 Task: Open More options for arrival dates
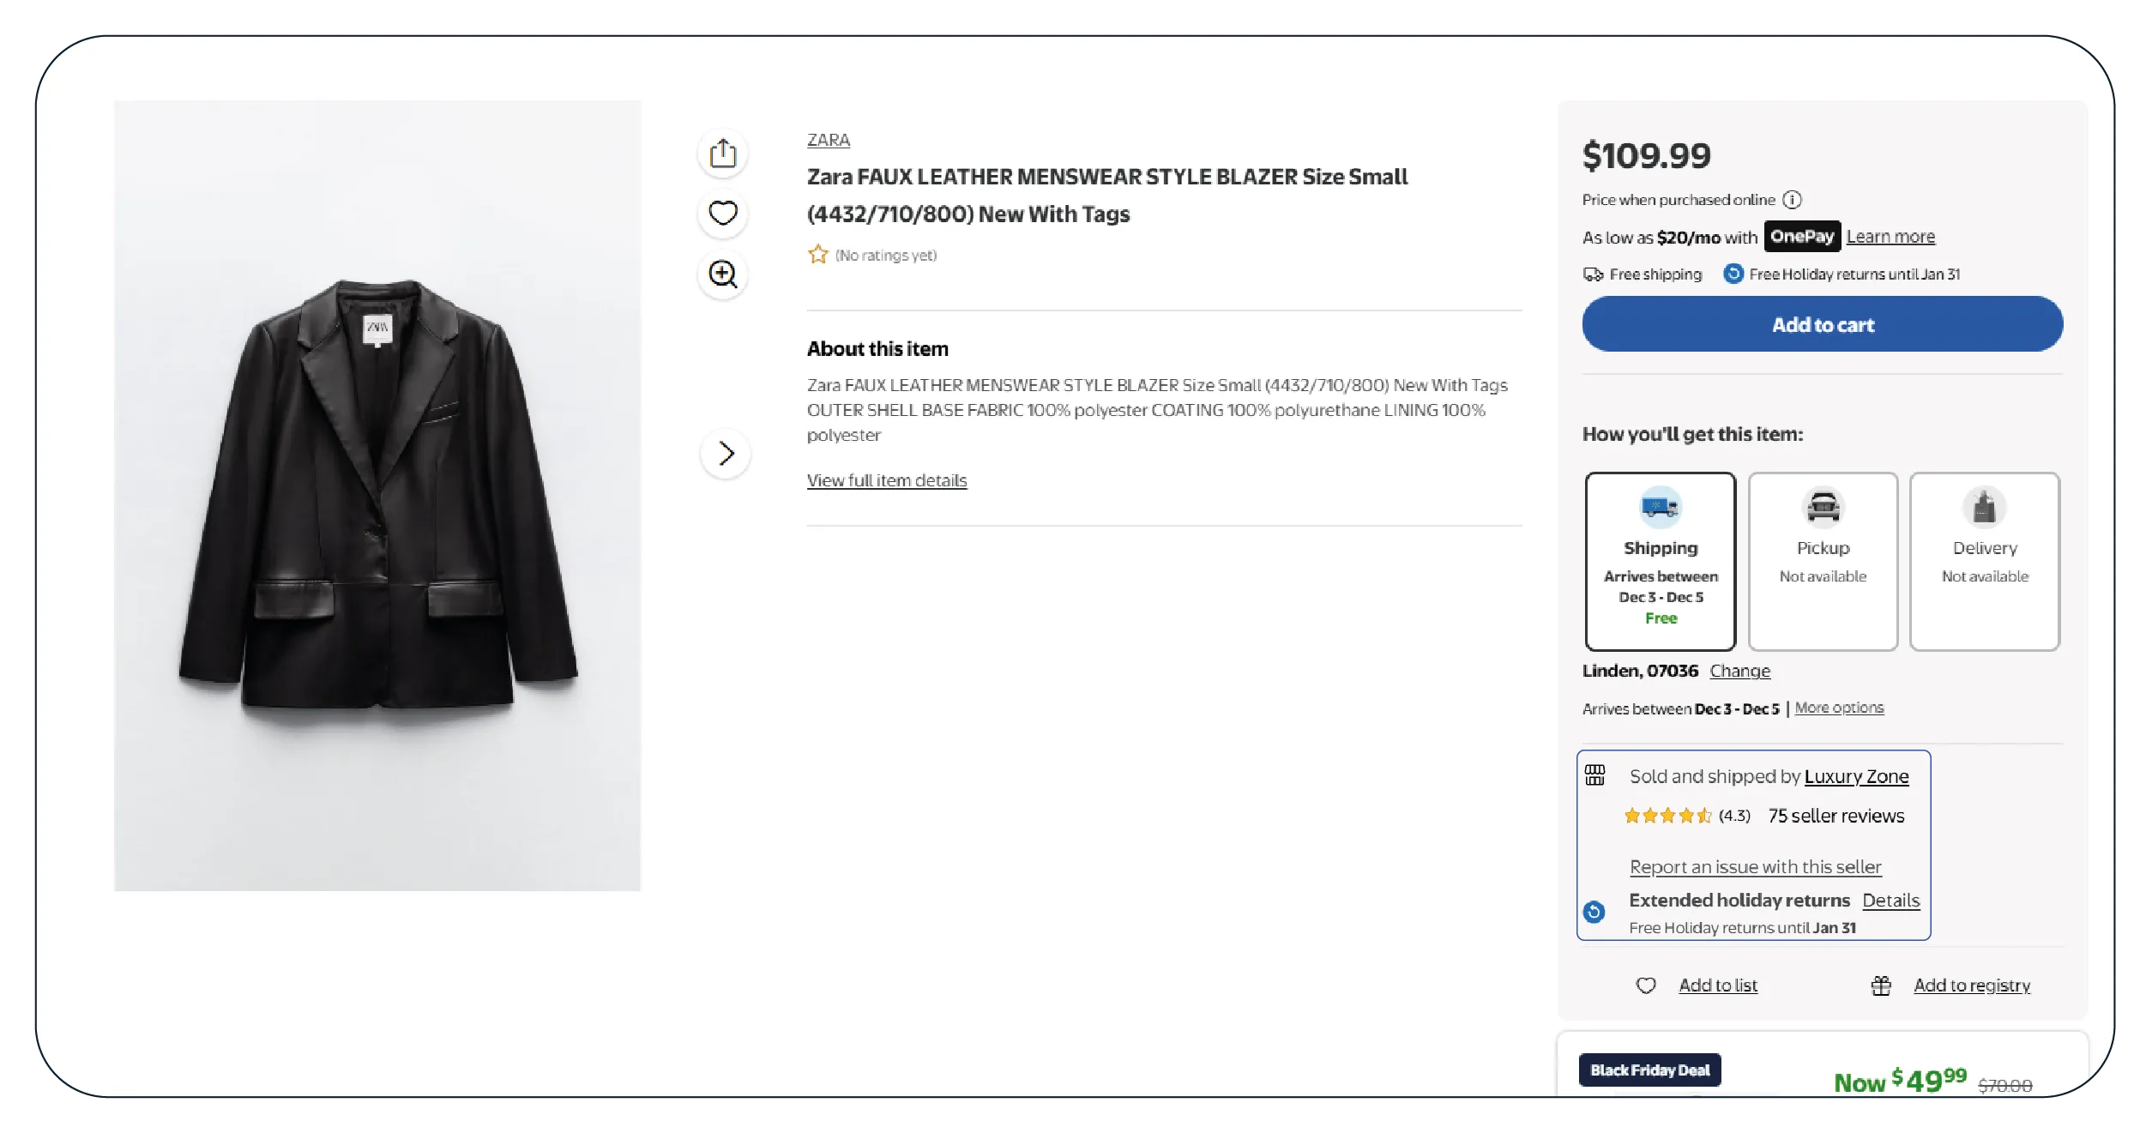pos(1839,708)
